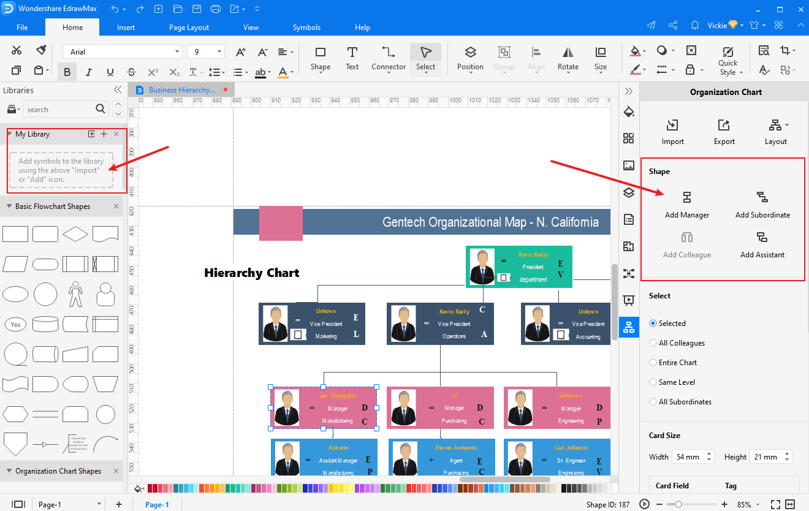
Task: Click the Redo arrow in title bar
Action: click(x=139, y=9)
